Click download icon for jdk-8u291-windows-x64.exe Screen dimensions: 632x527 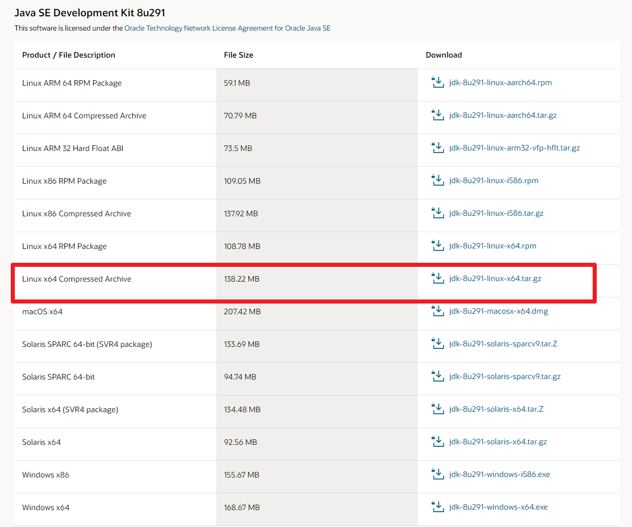tap(438, 507)
